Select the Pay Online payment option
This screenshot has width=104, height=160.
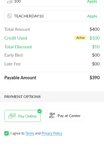pyautogui.click(x=22, y=116)
